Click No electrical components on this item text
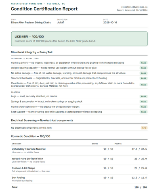Image resolution: width=168 pixels, height=190 pixels. click(31, 128)
